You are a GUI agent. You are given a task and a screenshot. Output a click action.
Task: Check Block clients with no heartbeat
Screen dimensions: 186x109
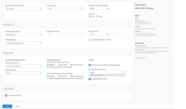48,67
